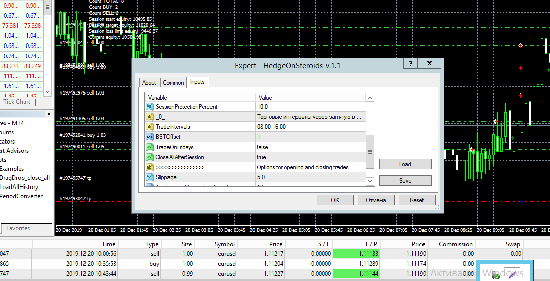Click Market Watch price 75.381
Image resolution: width=550 pixels, height=281 pixels.
click(10, 26)
